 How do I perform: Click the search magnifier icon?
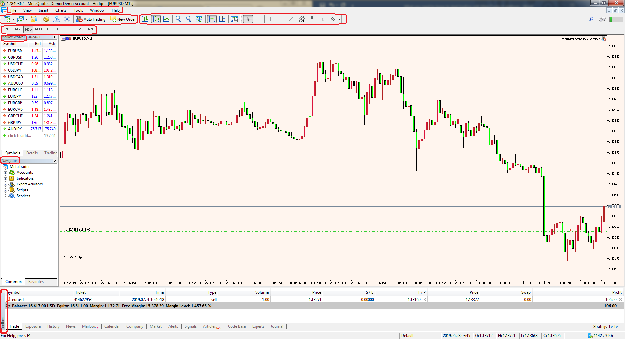click(x=591, y=19)
